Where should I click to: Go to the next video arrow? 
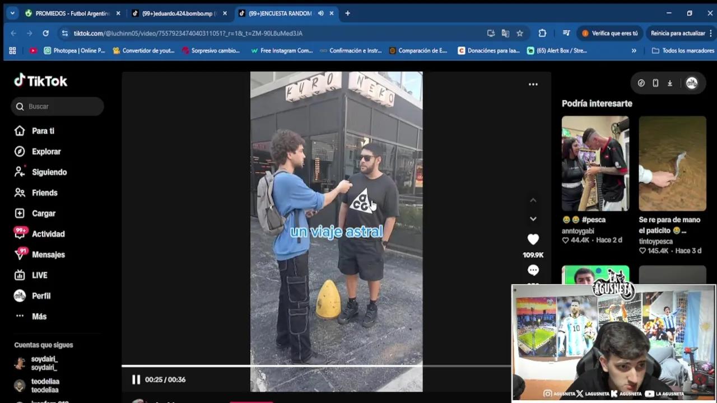coord(533,219)
